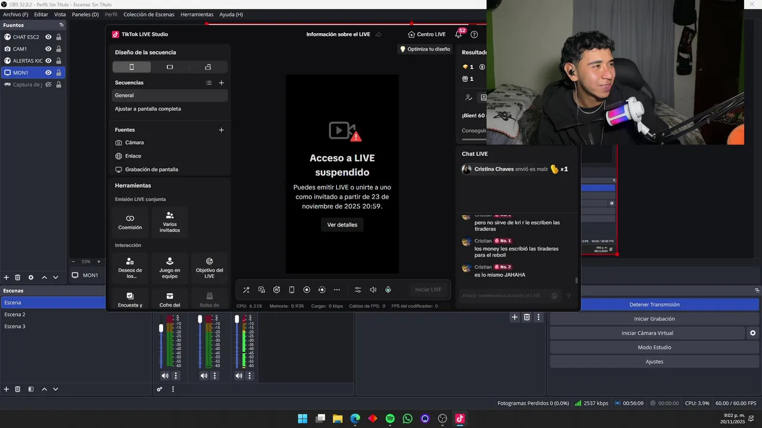762x428 pixels.
Task: Hide the CHAT ESC2 source
Action: [49, 37]
